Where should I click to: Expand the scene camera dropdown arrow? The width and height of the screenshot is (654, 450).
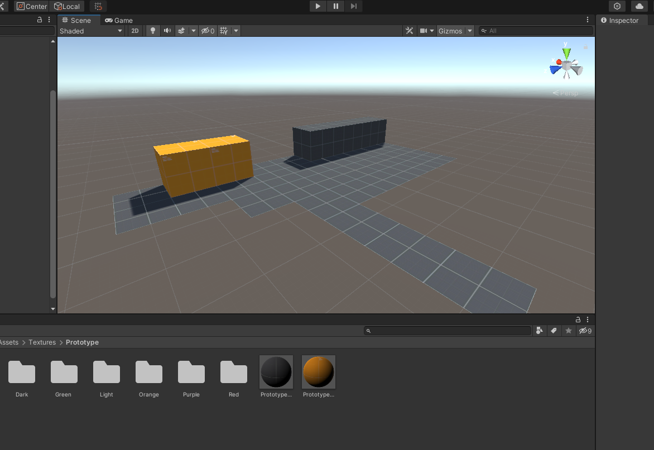click(432, 31)
